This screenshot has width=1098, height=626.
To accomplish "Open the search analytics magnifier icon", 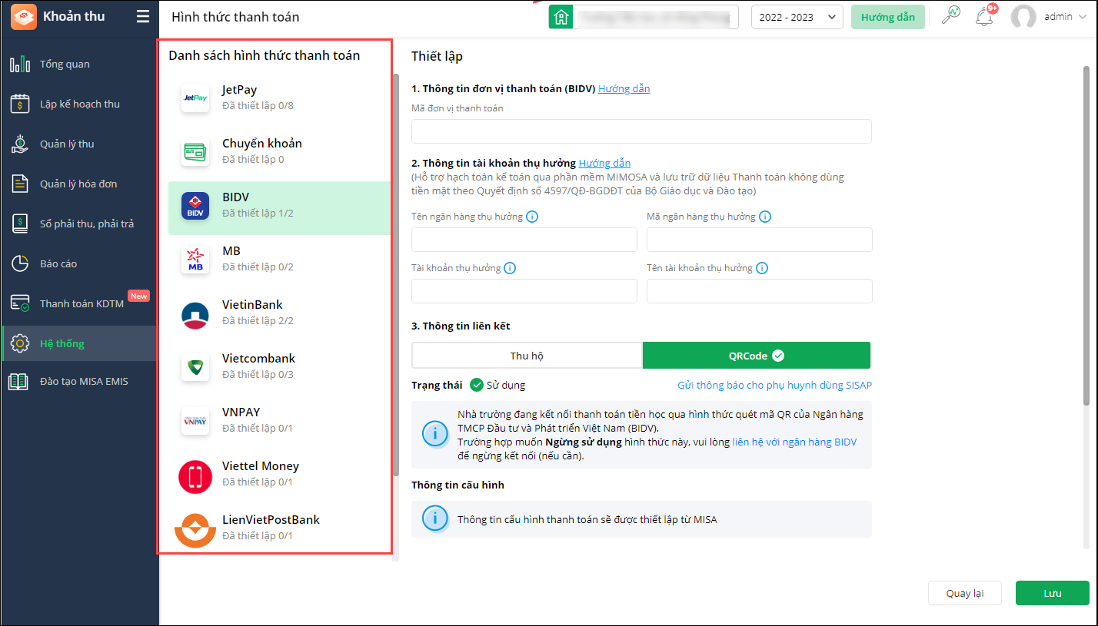I will (x=950, y=16).
